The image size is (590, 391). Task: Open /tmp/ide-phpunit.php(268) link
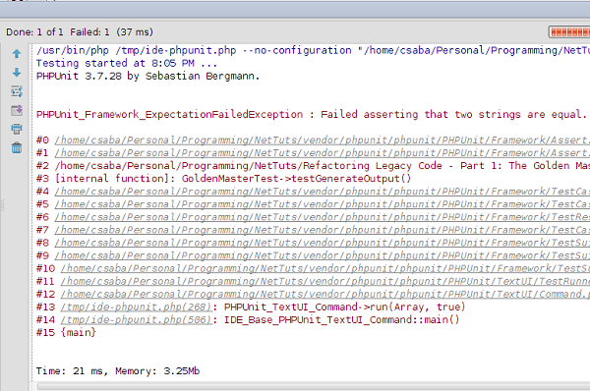point(137,307)
